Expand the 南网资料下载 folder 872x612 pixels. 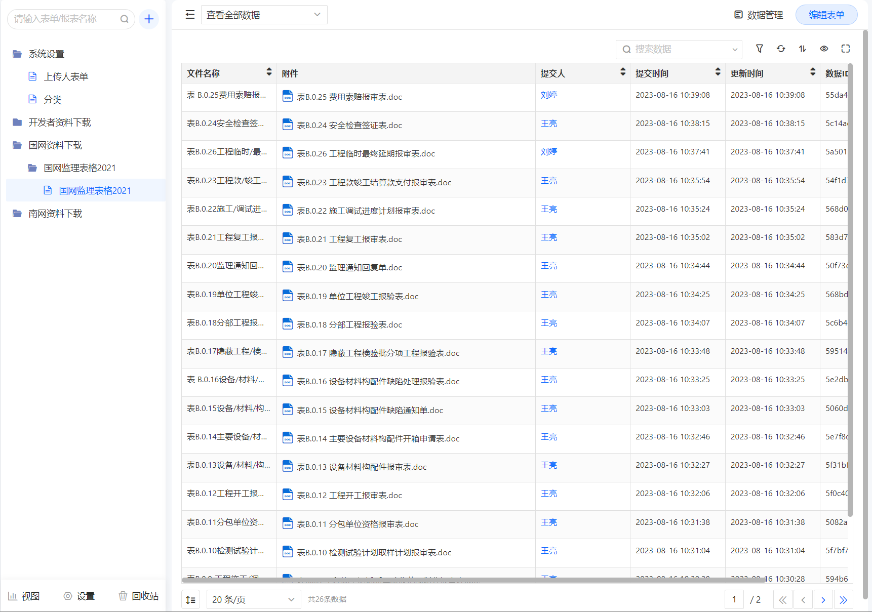pyautogui.click(x=55, y=214)
